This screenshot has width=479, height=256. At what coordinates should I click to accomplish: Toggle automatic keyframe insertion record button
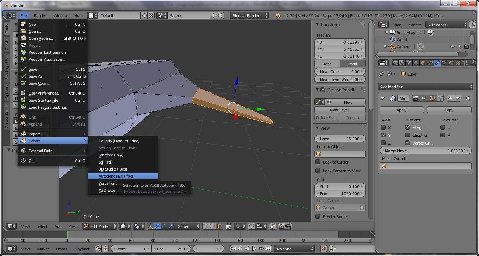pyautogui.click(x=324, y=249)
